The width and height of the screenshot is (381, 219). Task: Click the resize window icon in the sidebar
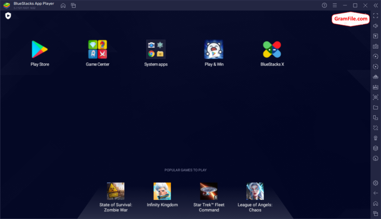point(376,118)
